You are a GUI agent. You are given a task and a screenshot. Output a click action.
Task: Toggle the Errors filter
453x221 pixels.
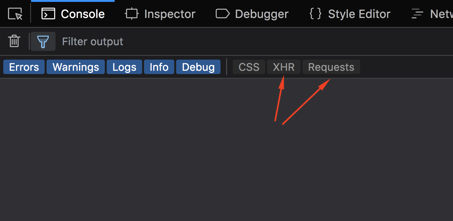click(x=24, y=67)
